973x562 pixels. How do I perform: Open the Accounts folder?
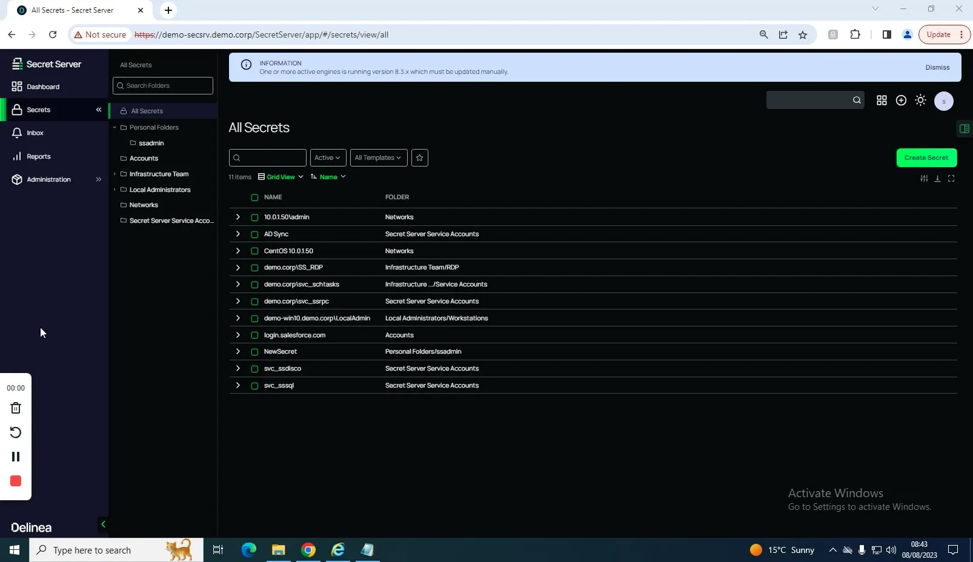144,158
